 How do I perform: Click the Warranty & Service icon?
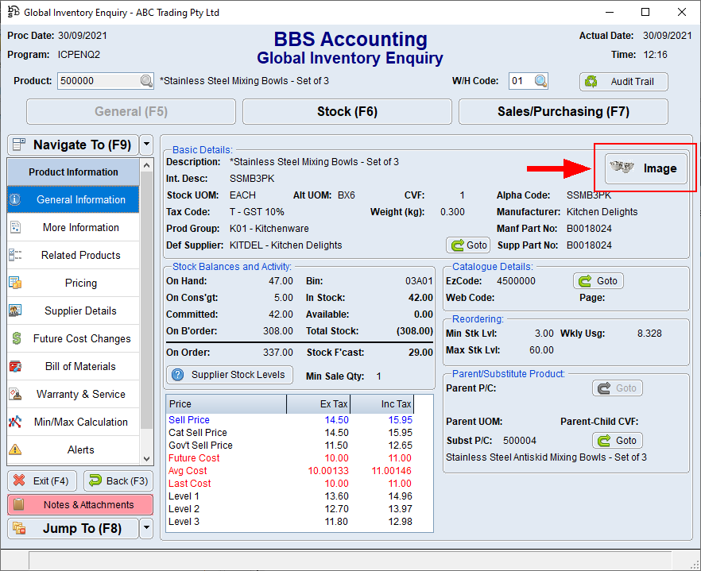tap(15, 394)
